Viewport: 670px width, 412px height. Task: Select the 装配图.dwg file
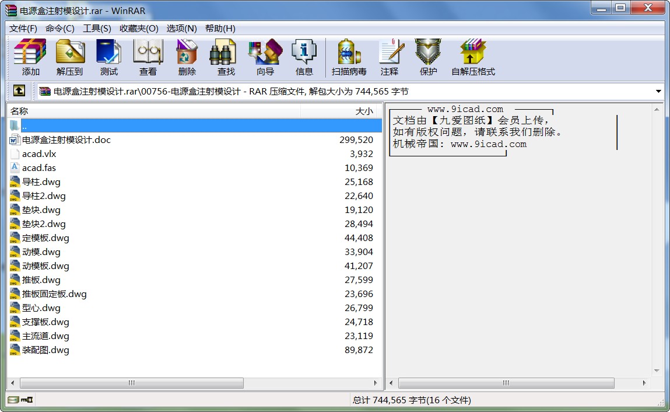click(45, 350)
